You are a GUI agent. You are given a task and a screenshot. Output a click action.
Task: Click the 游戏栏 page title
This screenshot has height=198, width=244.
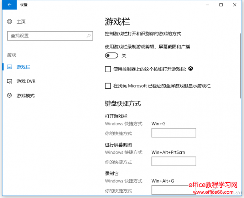[x=117, y=21]
